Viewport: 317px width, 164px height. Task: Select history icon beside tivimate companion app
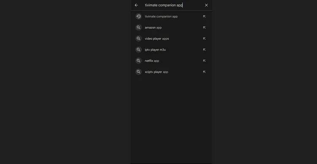tap(139, 16)
